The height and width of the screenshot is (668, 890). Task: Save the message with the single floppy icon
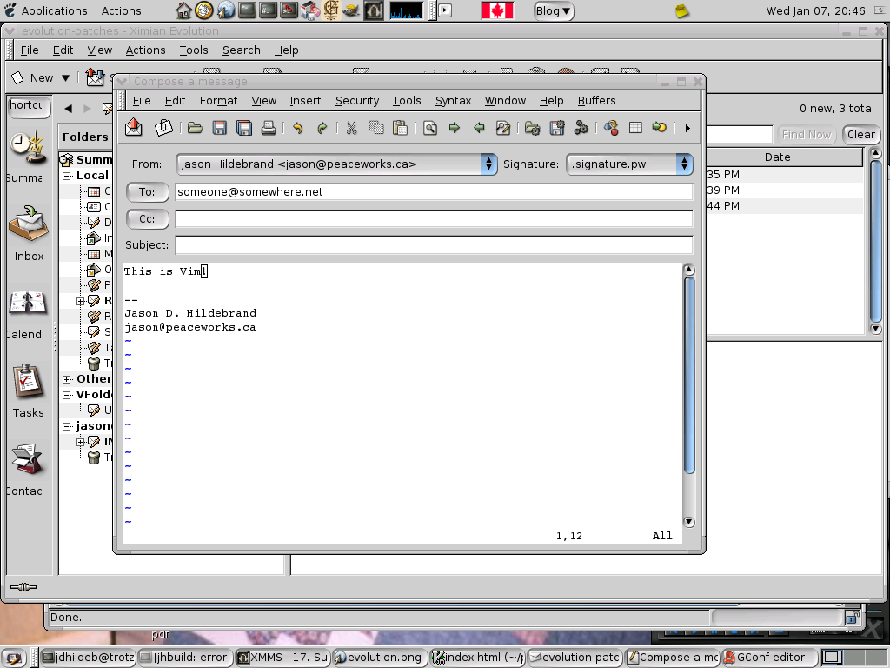pyautogui.click(x=219, y=128)
